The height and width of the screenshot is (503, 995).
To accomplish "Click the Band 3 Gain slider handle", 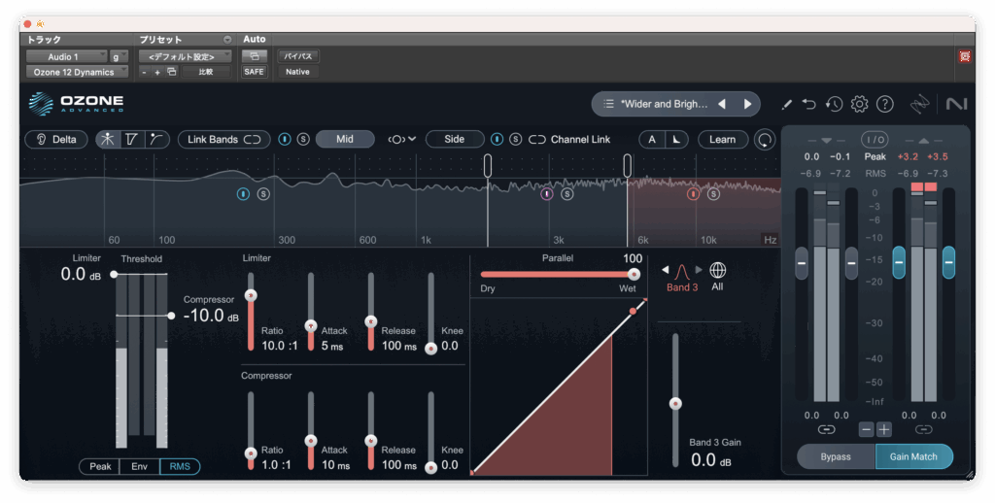I will tap(675, 403).
